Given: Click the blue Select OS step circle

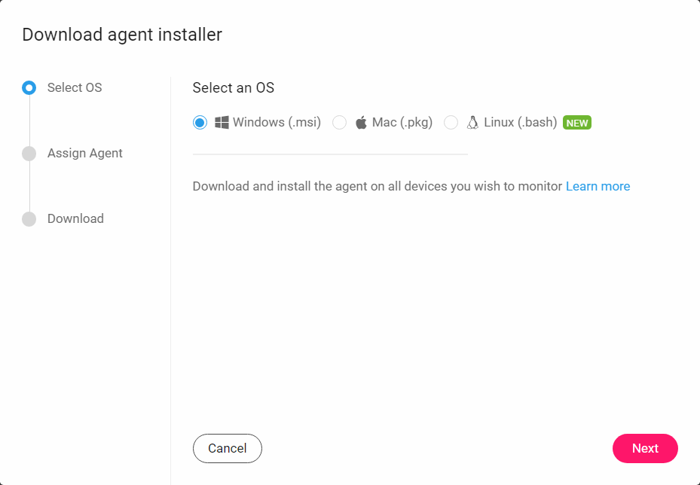Looking at the screenshot, I should tap(29, 87).
